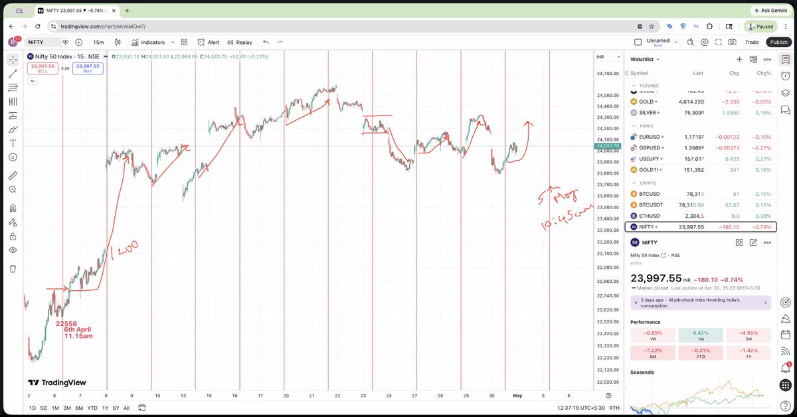Screen dimensions: 797x417
Task: Expand the favorite indicators dropdown arrow
Action: [173, 42]
